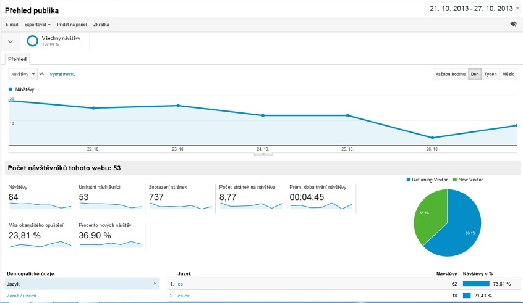Open the Návštěvy metric dropdown

click(x=23, y=74)
